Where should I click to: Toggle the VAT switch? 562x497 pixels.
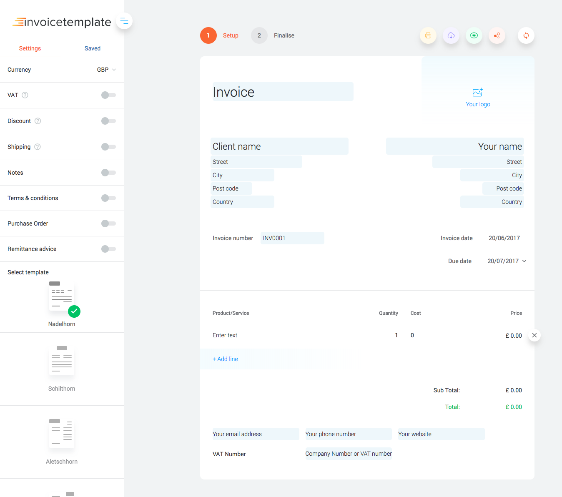click(x=108, y=95)
